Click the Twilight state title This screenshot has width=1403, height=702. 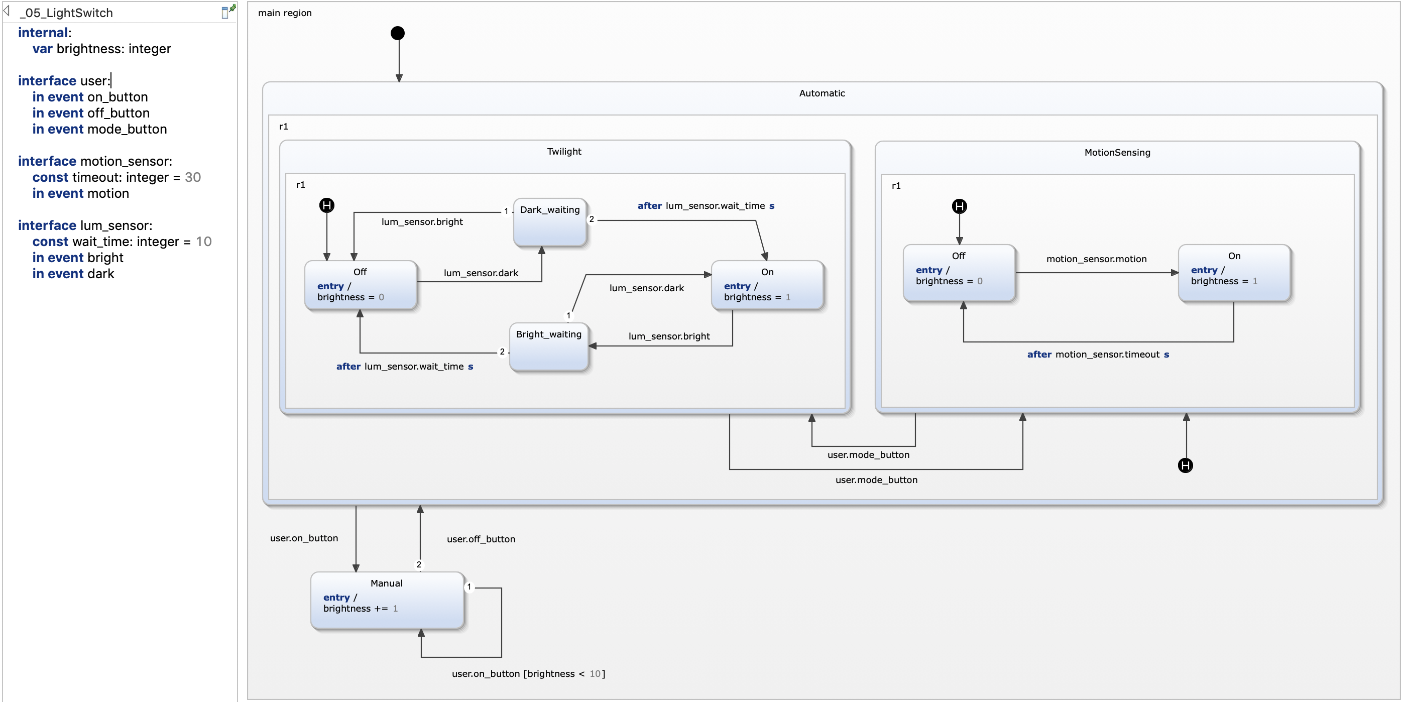(x=564, y=152)
